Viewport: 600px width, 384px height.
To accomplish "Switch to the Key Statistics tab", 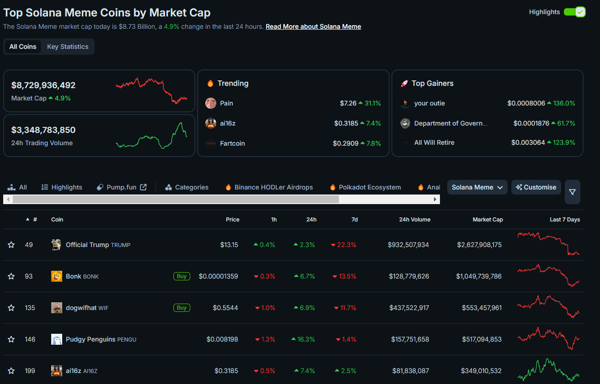I will coord(68,47).
